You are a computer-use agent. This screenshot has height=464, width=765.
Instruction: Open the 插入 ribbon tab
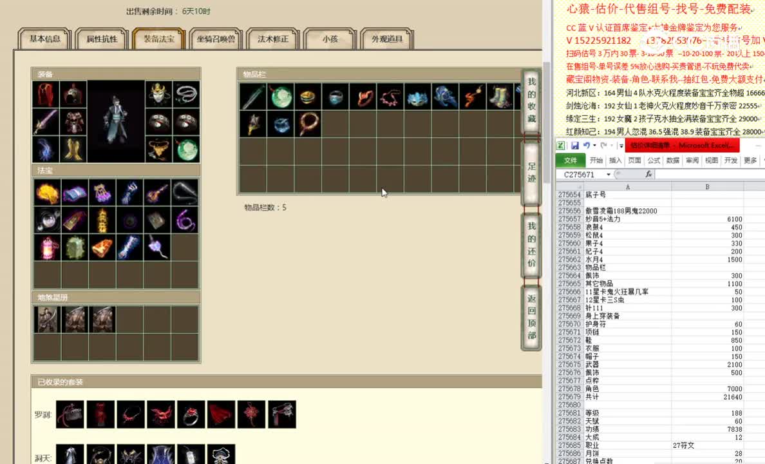pyautogui.click(x=615, y=160)
